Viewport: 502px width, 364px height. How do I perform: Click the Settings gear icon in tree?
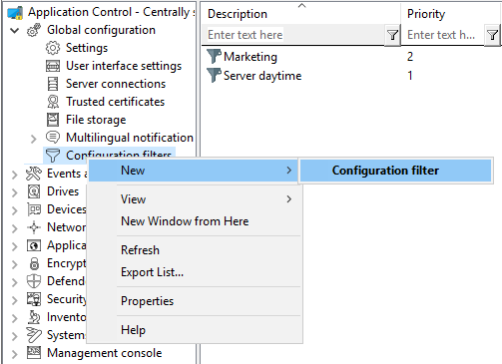[x=53, y=48]
